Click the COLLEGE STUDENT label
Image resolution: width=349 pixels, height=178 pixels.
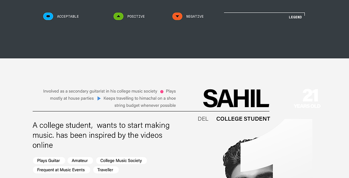[243, 119]
